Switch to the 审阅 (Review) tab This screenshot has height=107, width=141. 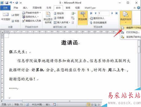point(68,8)
